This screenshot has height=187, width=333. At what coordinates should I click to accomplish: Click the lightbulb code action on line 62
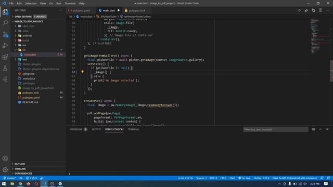(82, 72)
